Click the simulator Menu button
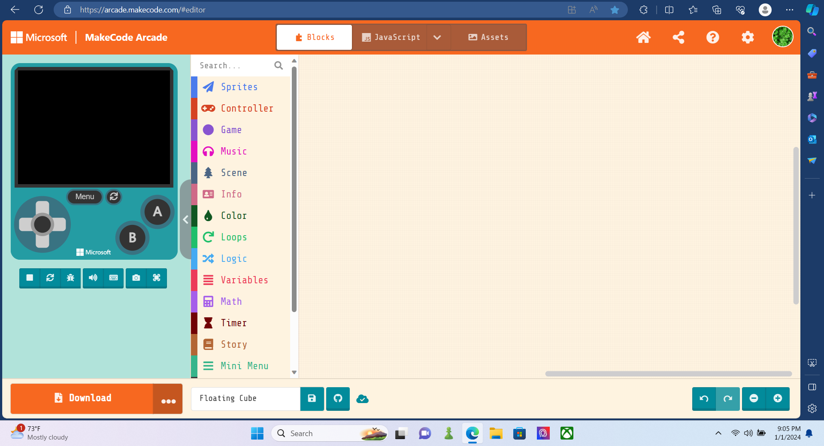Screen dimensions: 824x446 [85, 197]
